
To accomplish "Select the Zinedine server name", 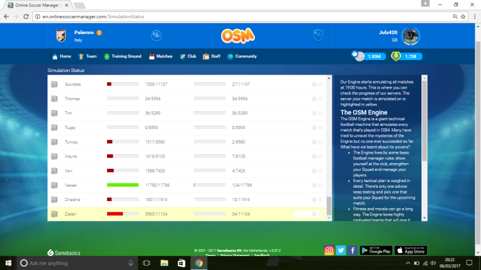I will tap(72, 200).
